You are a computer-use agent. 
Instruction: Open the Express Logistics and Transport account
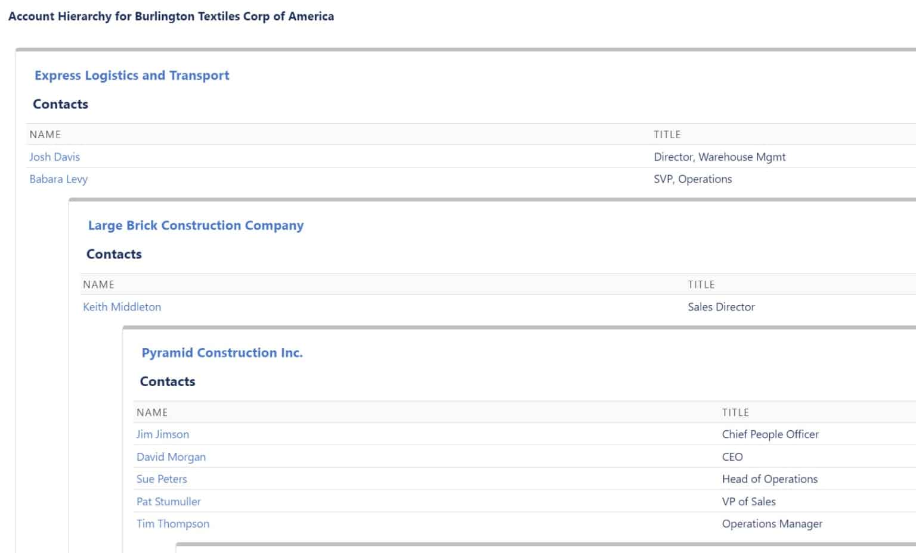132,76
